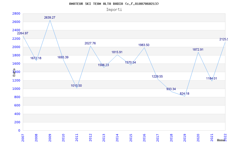Screen dimensions: 228x143
Task: Click the 600 y-axis tick label
Action: point(17,106)
